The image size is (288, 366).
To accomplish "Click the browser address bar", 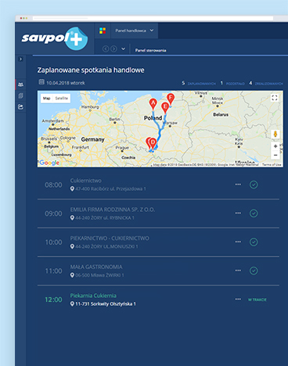I will coord(153,18).
